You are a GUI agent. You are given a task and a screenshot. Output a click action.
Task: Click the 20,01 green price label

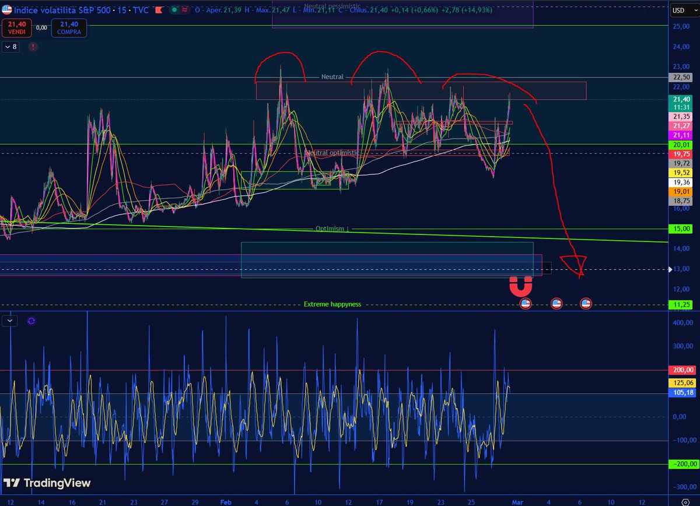point(681,145)
